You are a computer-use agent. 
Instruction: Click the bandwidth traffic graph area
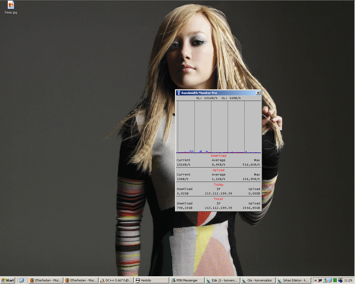[x=219, y=127]
